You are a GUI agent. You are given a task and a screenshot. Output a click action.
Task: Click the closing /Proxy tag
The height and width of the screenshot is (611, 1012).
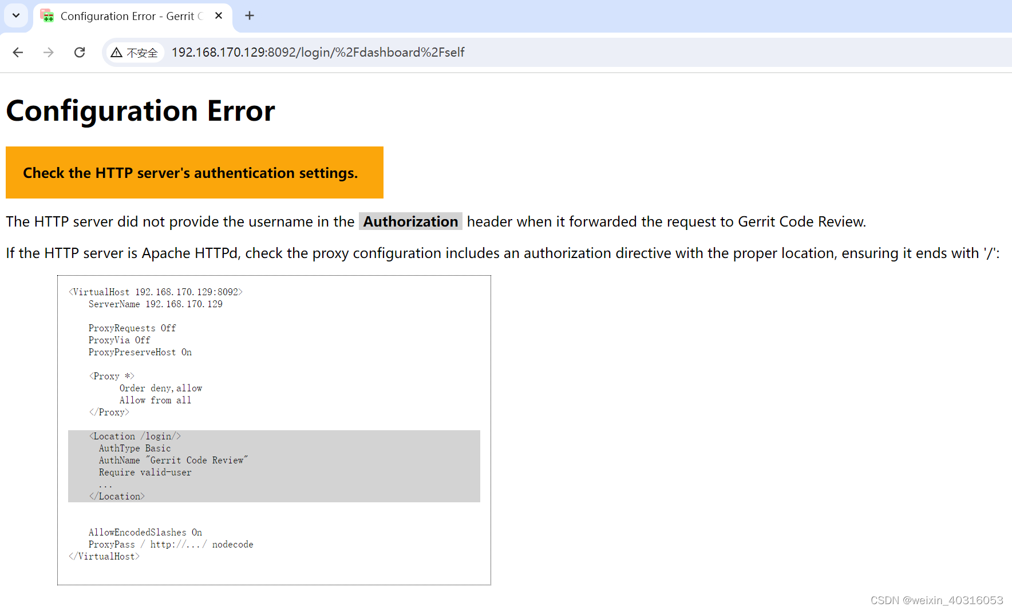109,412
